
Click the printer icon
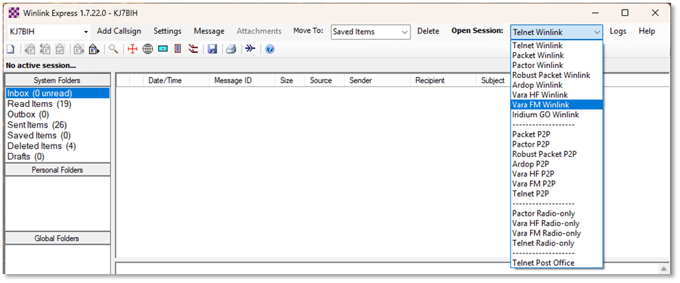click(231, 49)
